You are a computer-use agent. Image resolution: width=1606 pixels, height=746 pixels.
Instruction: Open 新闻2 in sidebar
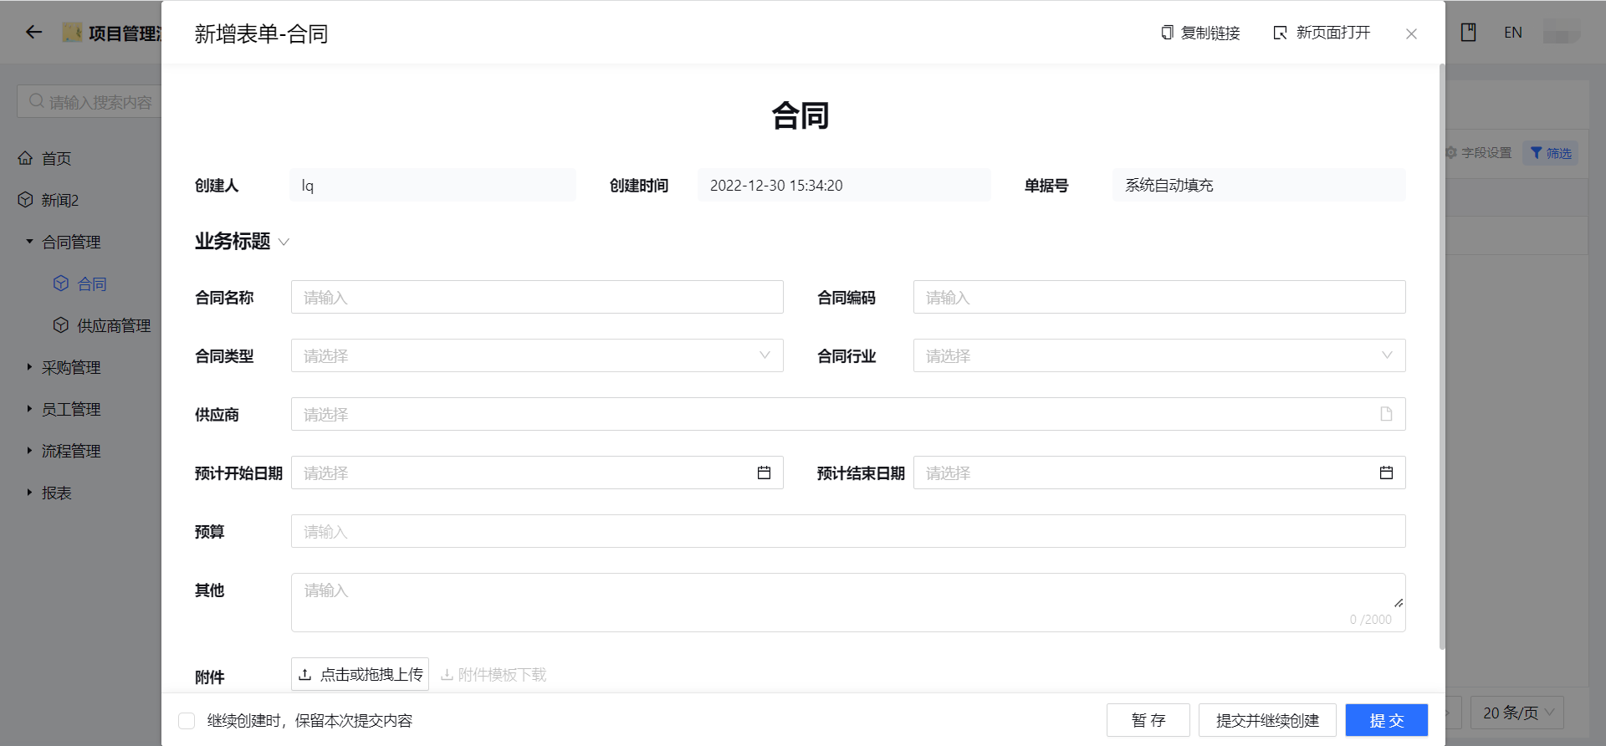60,200
